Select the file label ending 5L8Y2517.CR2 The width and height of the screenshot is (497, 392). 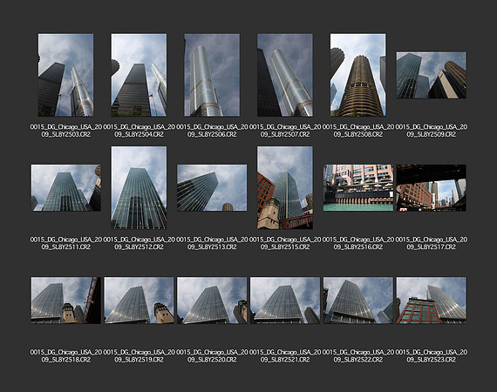coord(431,243)
